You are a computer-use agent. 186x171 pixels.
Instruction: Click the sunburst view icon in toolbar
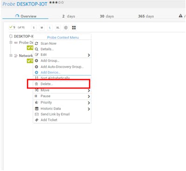66,27
